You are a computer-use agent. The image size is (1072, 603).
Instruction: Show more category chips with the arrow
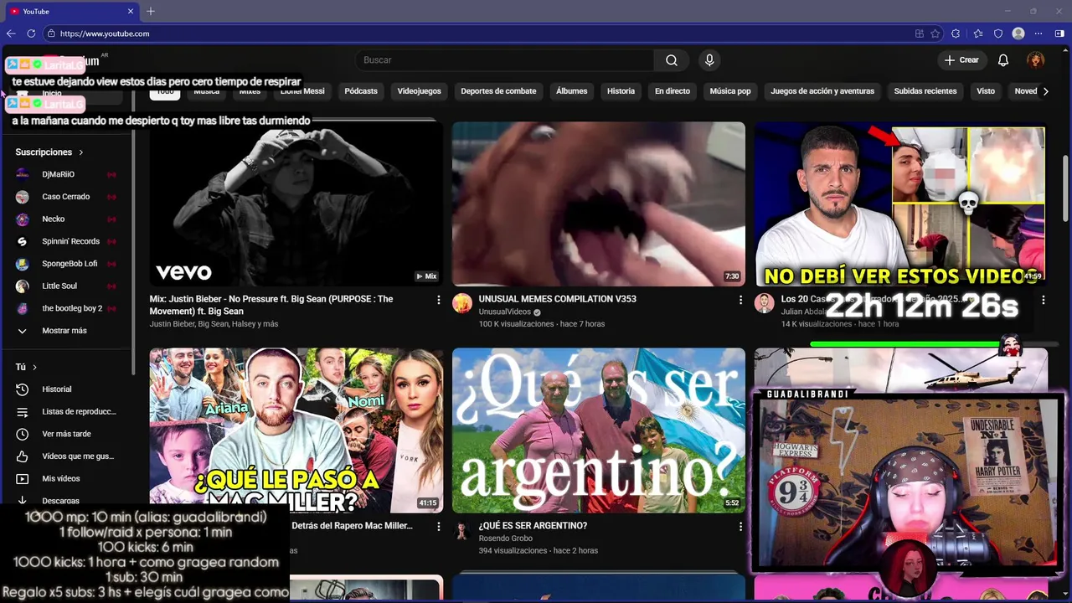(1045, 91)
